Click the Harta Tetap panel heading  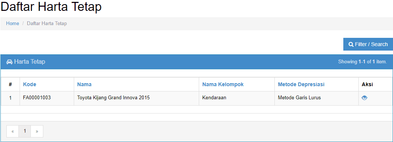30,62
